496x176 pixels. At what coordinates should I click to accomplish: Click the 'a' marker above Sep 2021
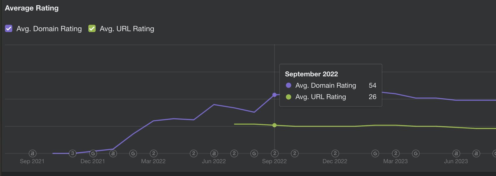pyautogui.click(x=32, y=153)
